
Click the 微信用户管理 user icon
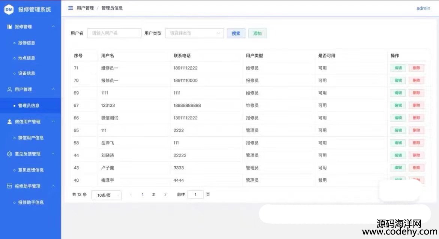point(9,122)
